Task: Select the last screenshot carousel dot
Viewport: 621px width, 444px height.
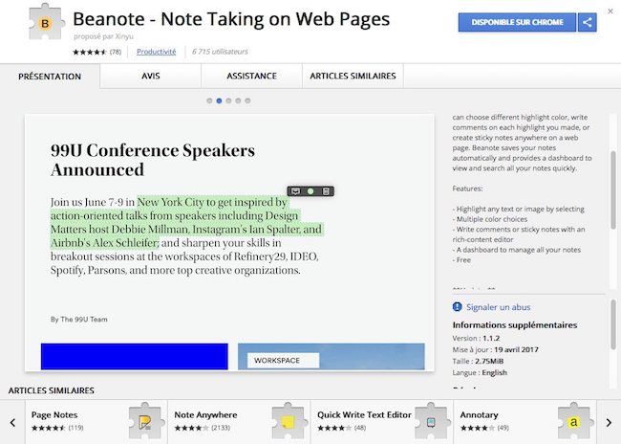Action: 247,100
